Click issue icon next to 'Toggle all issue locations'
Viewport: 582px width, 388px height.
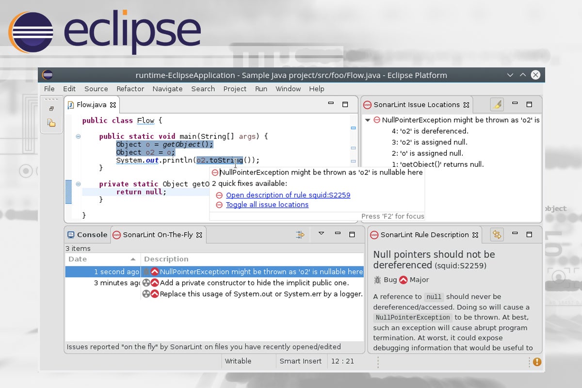coord(219,205)
